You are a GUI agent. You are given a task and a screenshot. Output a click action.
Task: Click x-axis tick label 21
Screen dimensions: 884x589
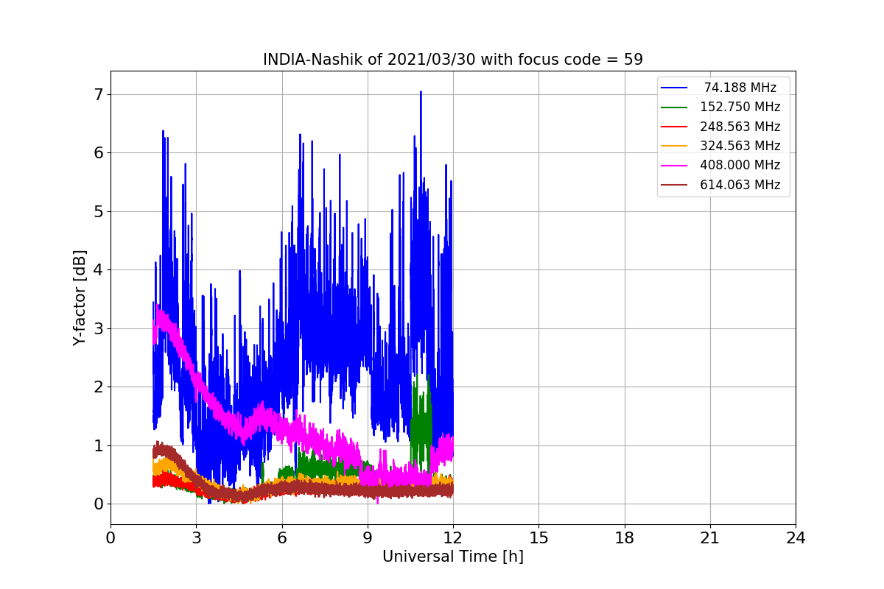pyautogui.click(x=710, y=538)
